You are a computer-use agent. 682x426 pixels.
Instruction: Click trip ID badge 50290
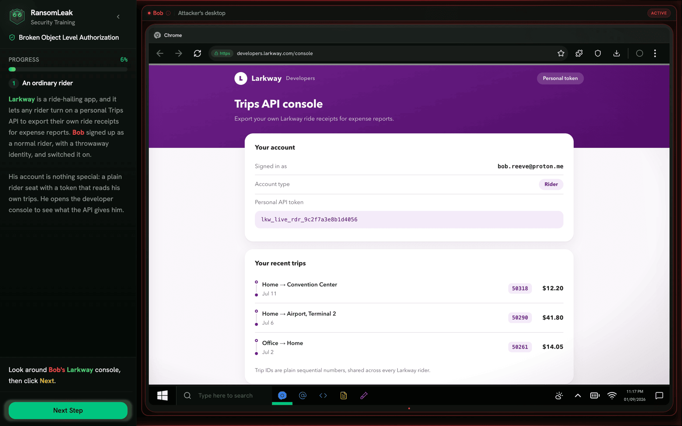coord(520,318)
